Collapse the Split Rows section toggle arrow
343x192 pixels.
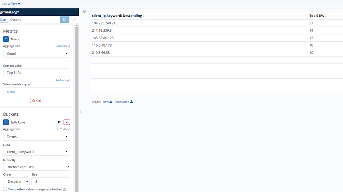6,122
